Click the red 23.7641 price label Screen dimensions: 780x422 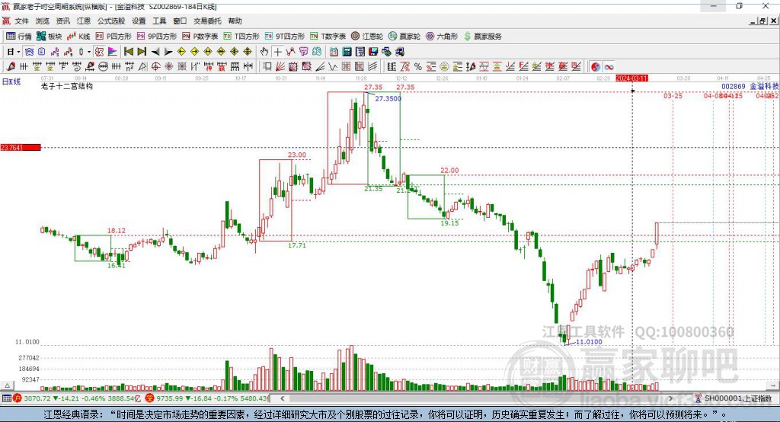[x=21, y=147]
